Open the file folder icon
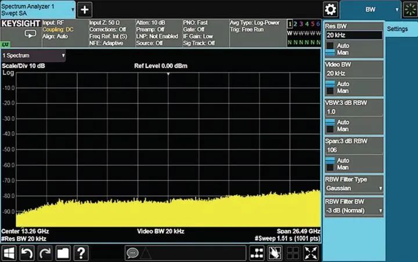Viewport: 418px width, 262px height. coord(63,253)
